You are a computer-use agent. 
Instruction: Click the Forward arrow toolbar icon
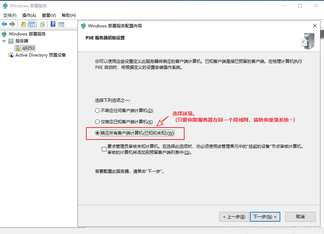tap(12, 24)
